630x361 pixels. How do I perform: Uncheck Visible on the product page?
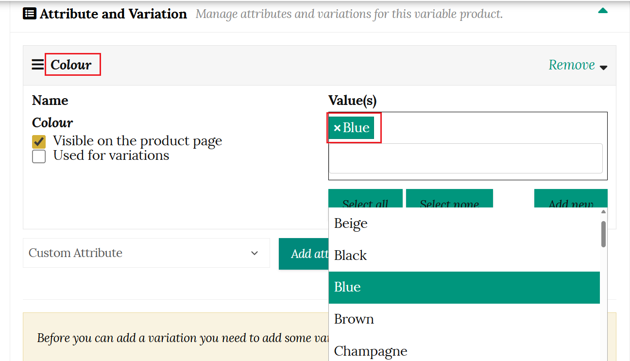(x=39, y=141)
